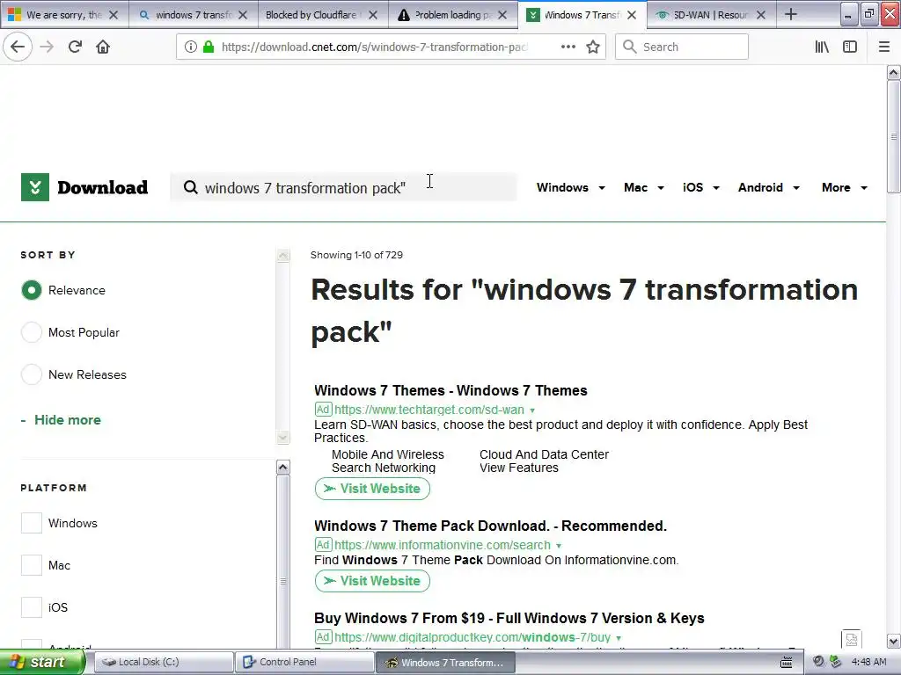The image size is (901, 675).
Task: Select the Most Popular sort option
Action: (32, 332)
